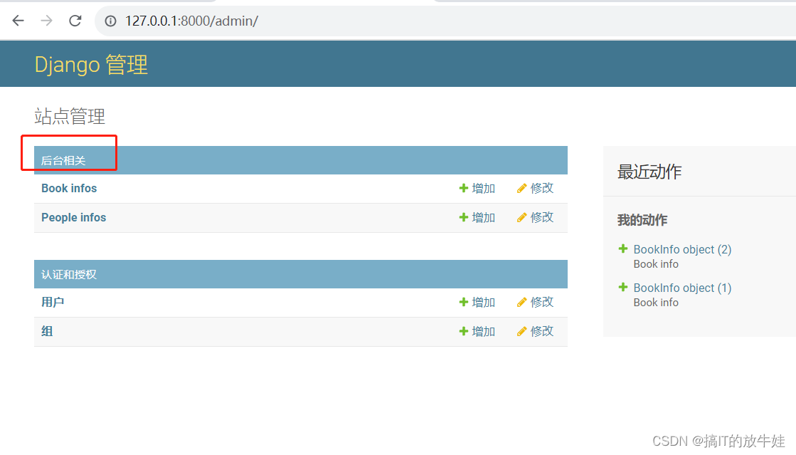The image size is (796, 455).
Task: View site information icon in address bar
Action: pyautogui.click(x=111, y=21)
